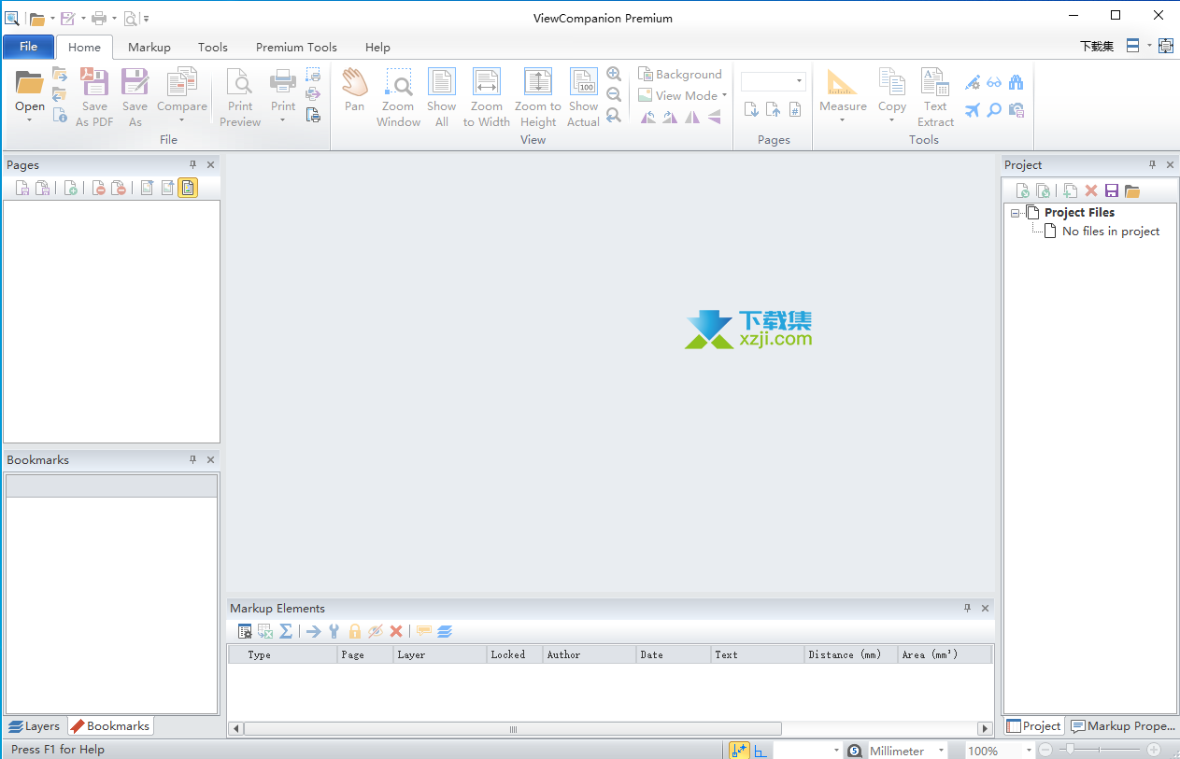Click the zoom in magnifier icon
The image size is (1180, 759).
point(614,74)
